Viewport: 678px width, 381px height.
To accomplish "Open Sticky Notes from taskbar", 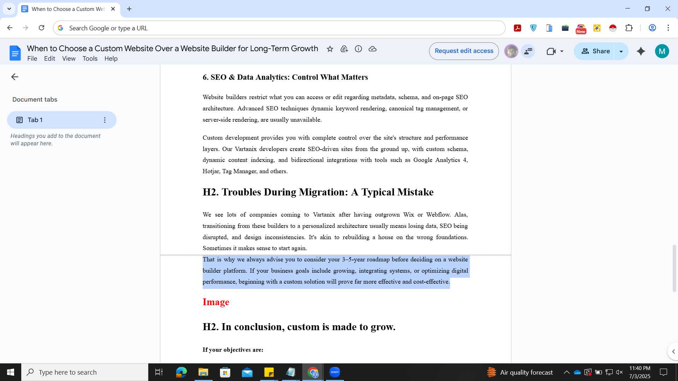I will (x=269, y=372).
